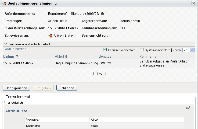The width and height of the screenshot is (198, 129).
Task: Select the Beglaubigungsgenehmigung history row
Action: pyautogui.click(x=76, y=63)
